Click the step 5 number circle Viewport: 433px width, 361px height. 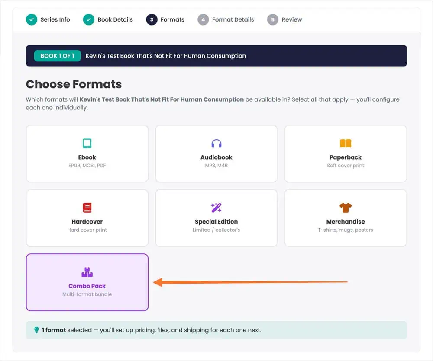(273, 19)
